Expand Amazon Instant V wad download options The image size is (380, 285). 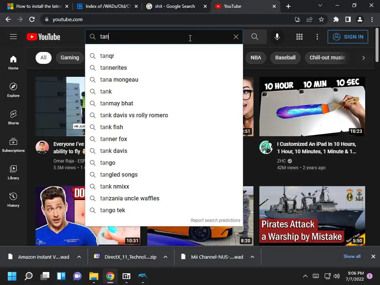point(79,257)
